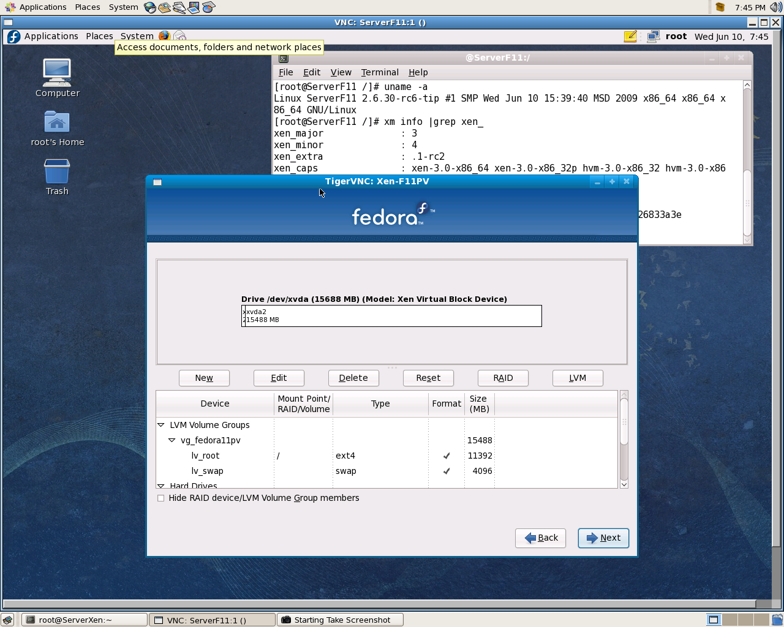784x627 pixels.
Task: Open the volume control speaker icon
Action: [776, 7]
